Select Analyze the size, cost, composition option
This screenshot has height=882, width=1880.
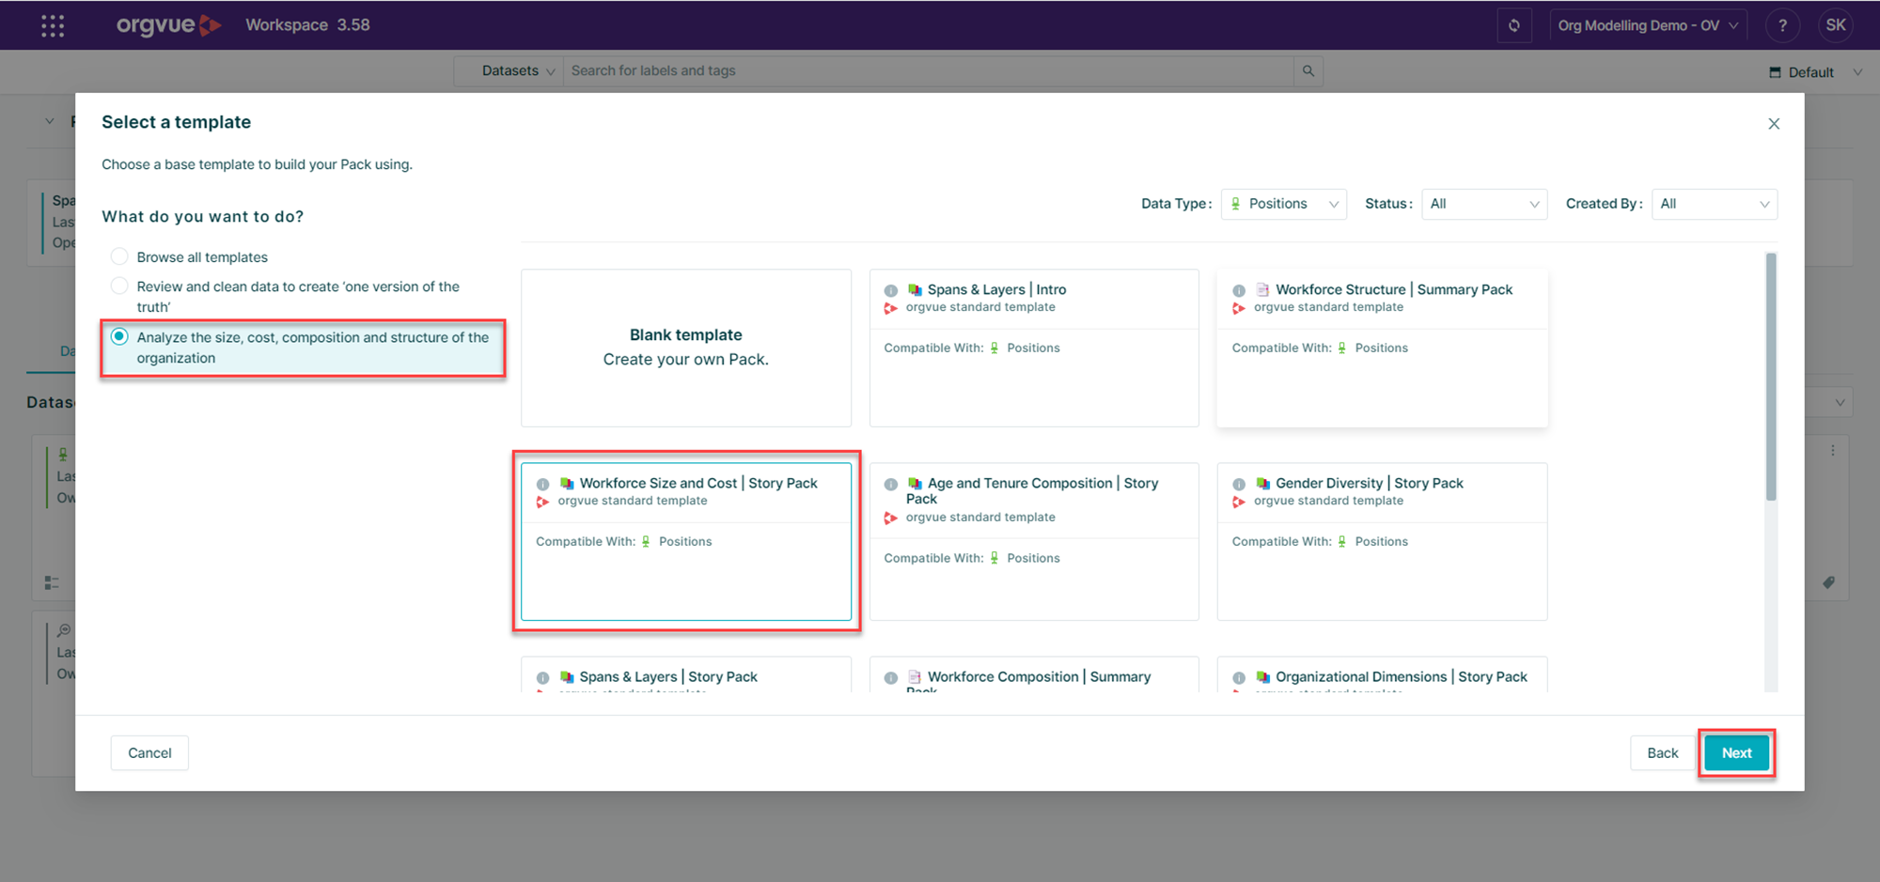(x=303, y=348)
